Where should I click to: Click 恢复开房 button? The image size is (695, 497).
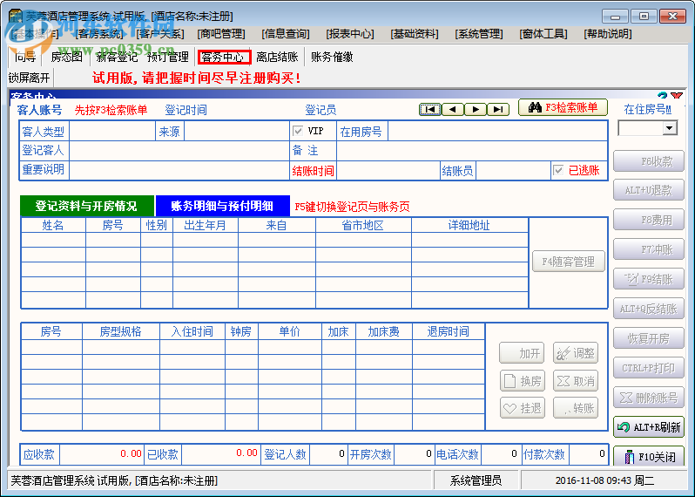[649, 338]
